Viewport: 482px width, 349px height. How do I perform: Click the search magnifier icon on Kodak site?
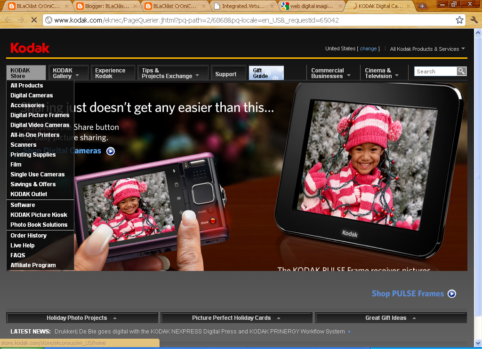tap(461, 71)
